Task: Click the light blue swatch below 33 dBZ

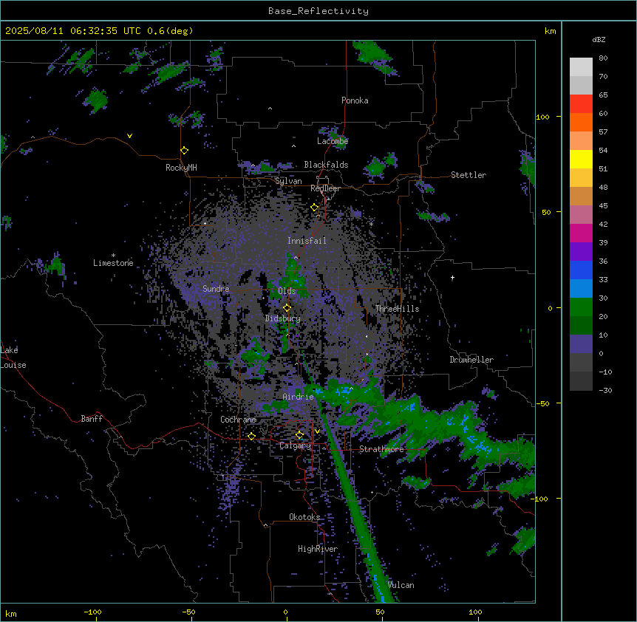Action: tap(581, 289)
